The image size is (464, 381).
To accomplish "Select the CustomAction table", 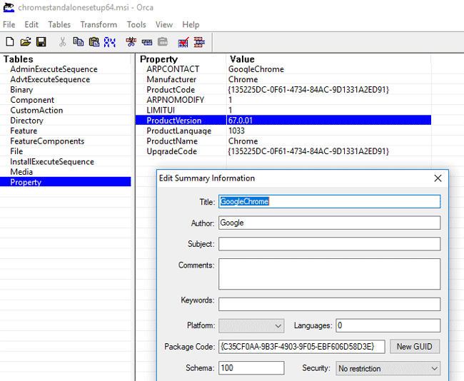I will coord(36,111).
